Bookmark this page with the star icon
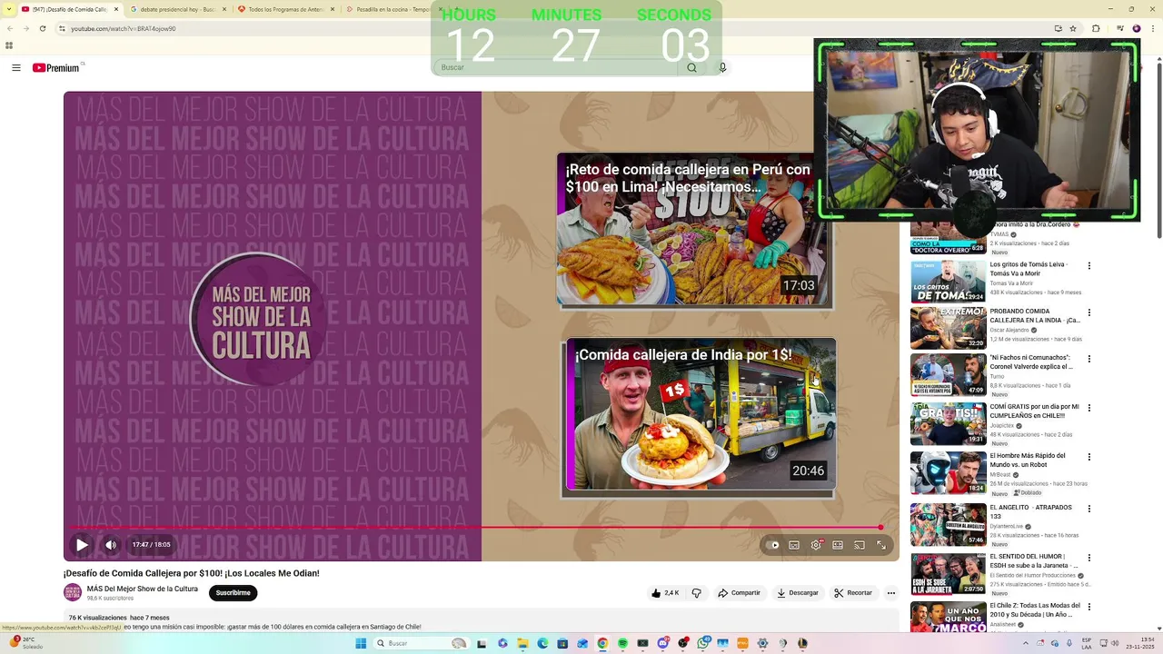1163x654 pixels. pos(1073,28)
